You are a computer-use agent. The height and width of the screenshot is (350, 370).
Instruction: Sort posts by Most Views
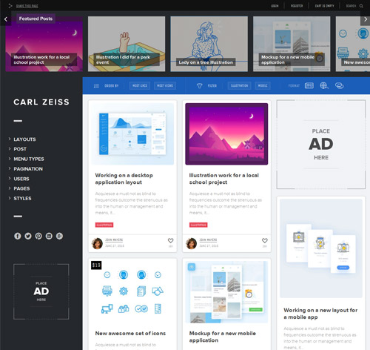(165, 86)
